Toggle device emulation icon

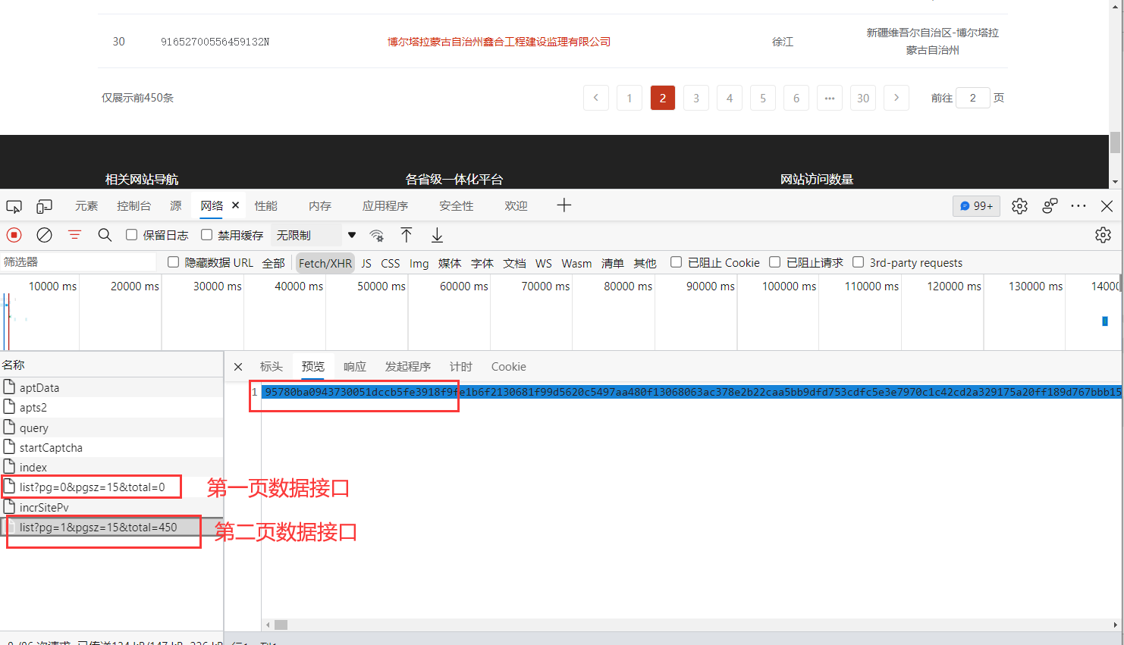click(x=45, y=206)
